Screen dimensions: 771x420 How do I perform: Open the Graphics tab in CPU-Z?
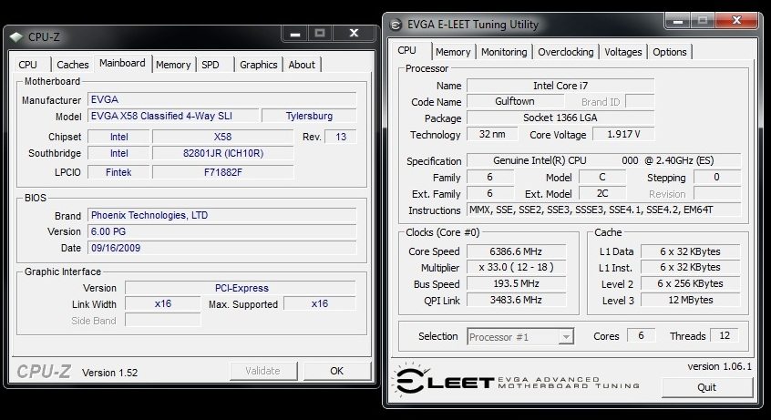point(258,65)
